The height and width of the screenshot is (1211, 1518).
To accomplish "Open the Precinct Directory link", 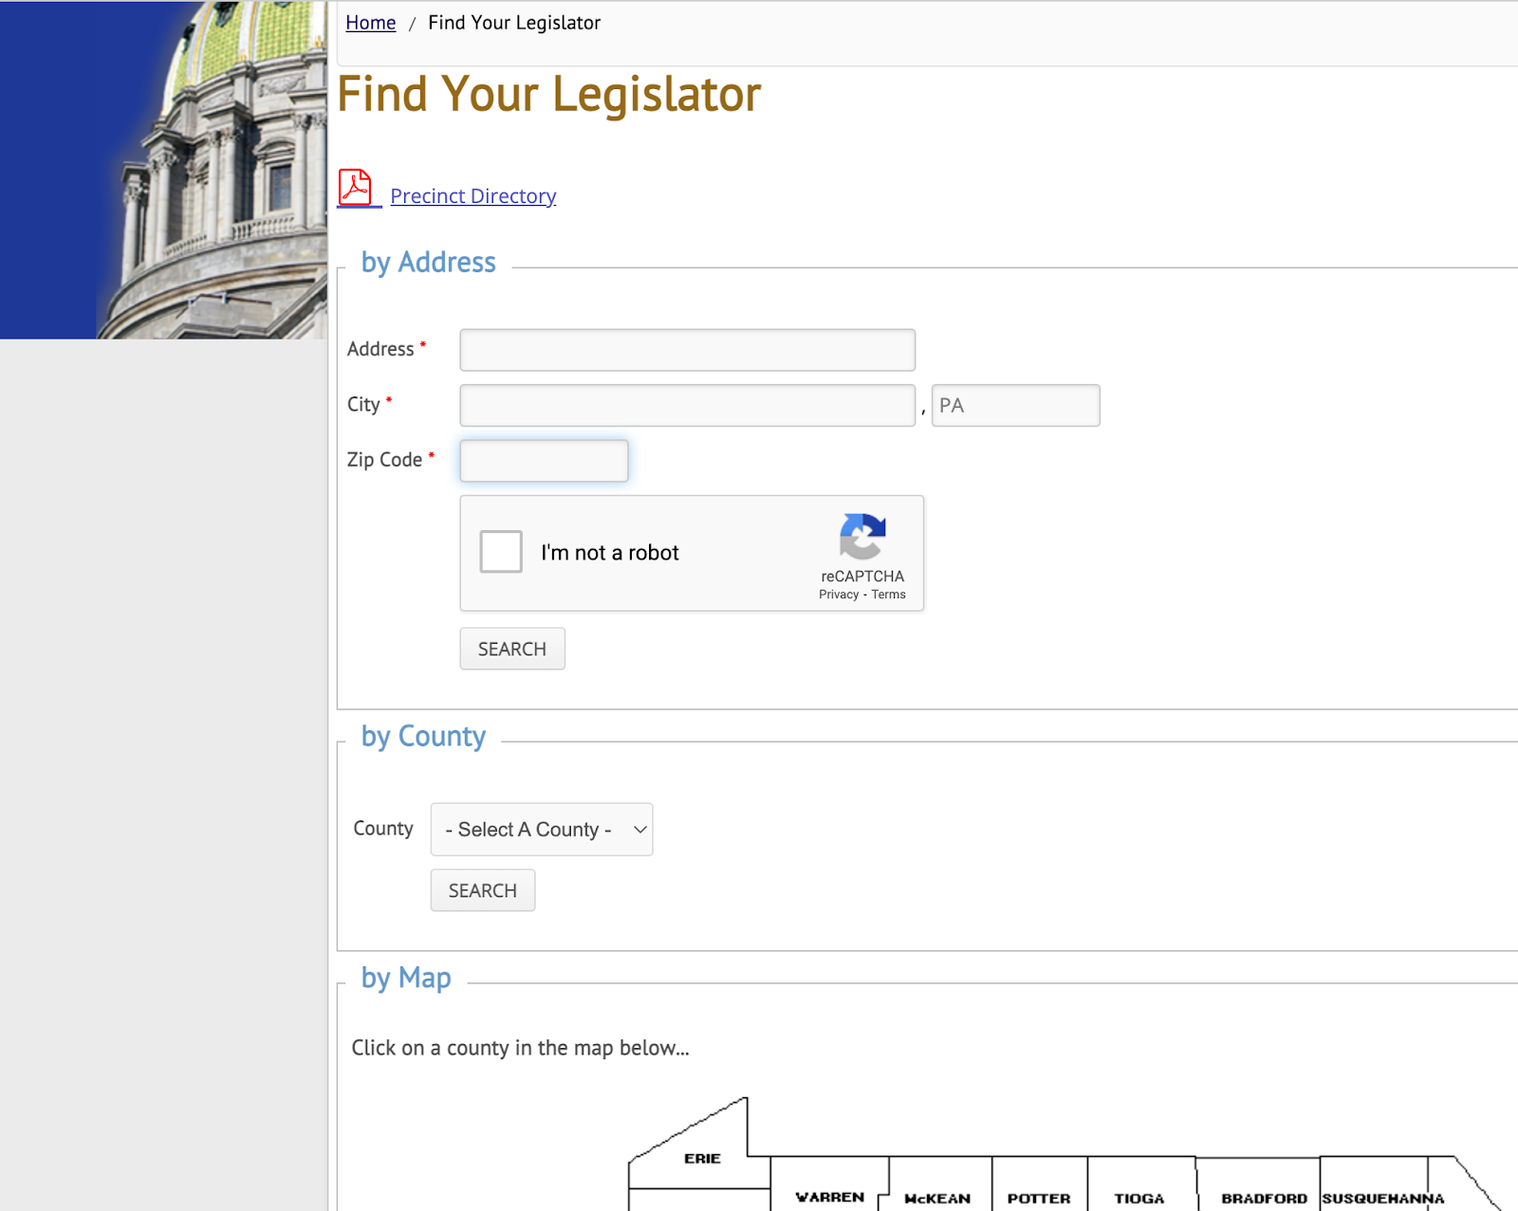I will click(x=473, y=196).
